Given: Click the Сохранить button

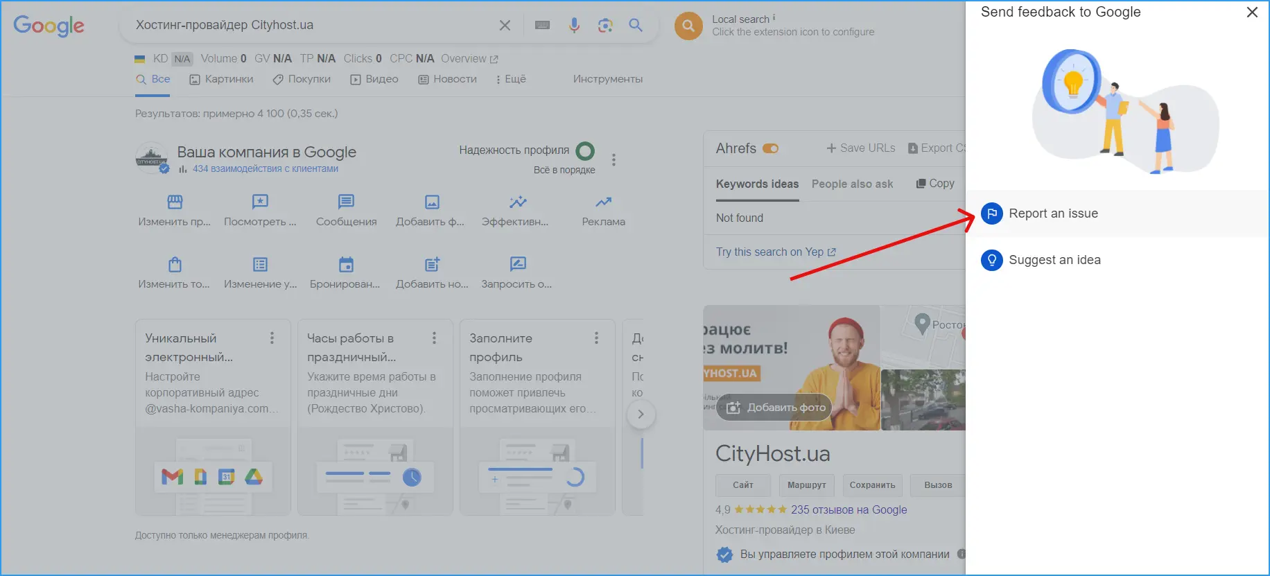Looking at the screenshot, I should click(872, 485).
